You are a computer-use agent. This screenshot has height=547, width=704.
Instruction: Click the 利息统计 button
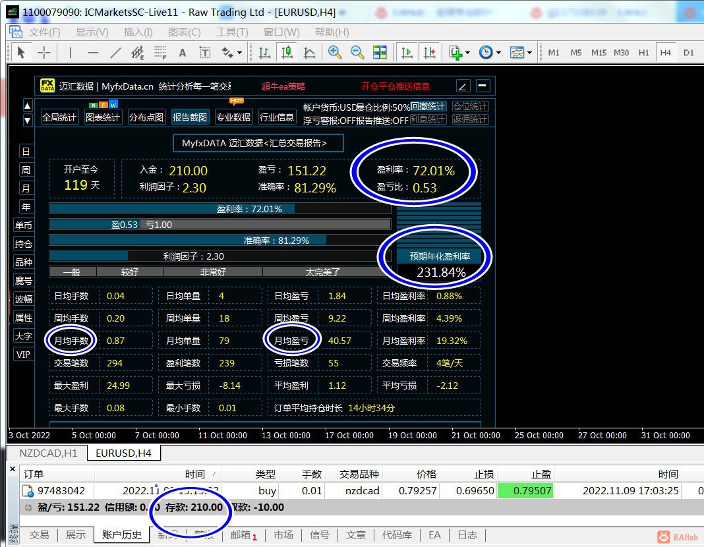pos(428,119)
